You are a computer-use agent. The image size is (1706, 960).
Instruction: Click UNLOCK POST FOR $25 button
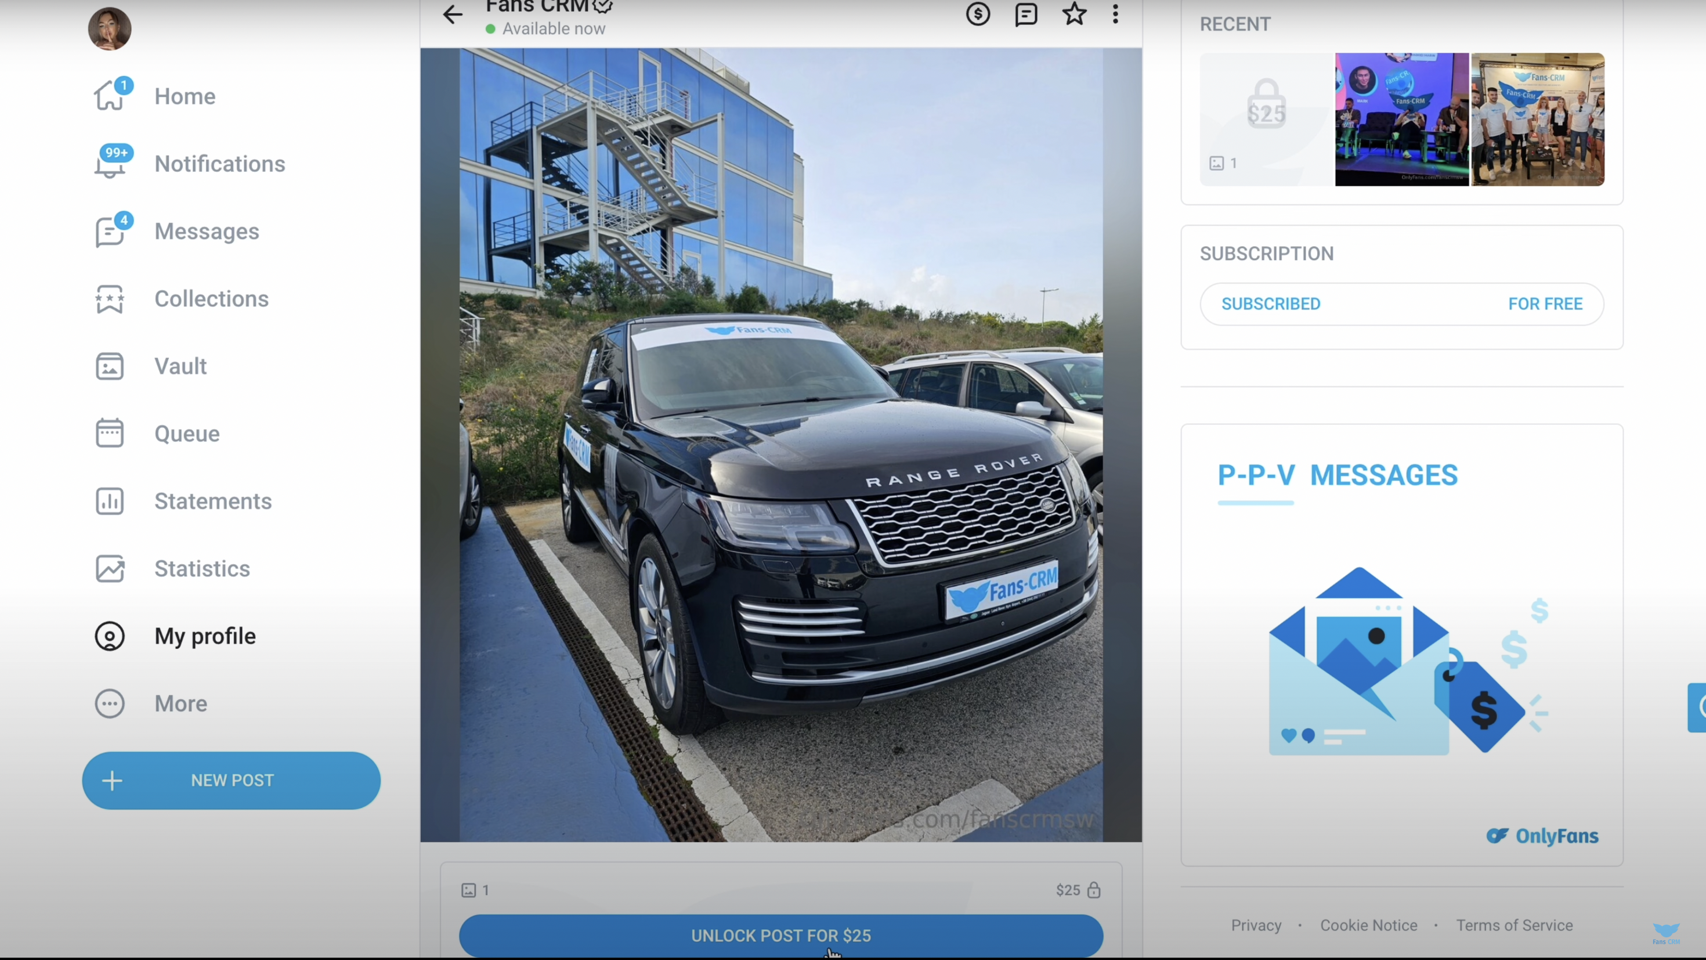pyautogui.click(x=781, y=936)
